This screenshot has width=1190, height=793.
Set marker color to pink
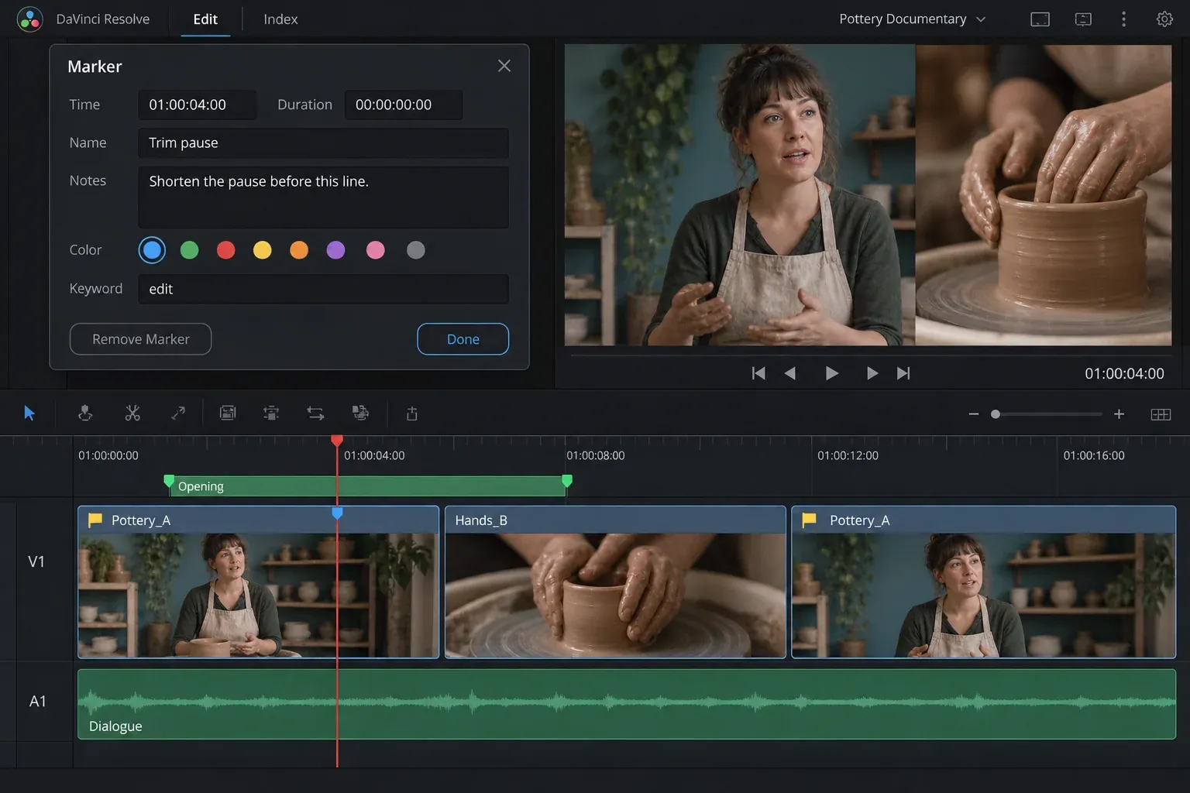tap(376, 250)
